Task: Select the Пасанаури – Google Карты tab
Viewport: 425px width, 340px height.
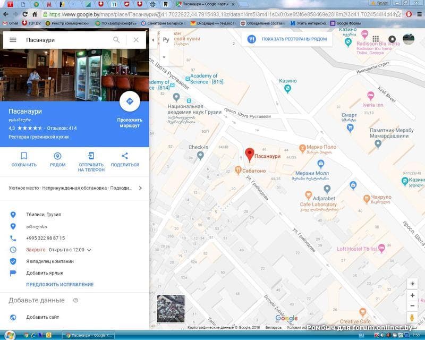Action: click(x=206, y=4)
